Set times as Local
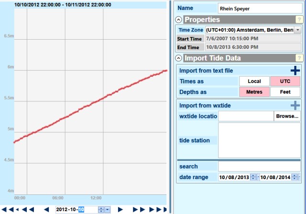This screenshot has width=306, height=214. (254, 82)
